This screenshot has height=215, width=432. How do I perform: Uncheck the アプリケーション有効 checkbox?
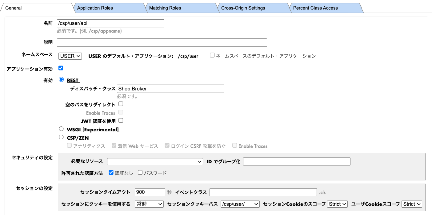pos(61,68)
